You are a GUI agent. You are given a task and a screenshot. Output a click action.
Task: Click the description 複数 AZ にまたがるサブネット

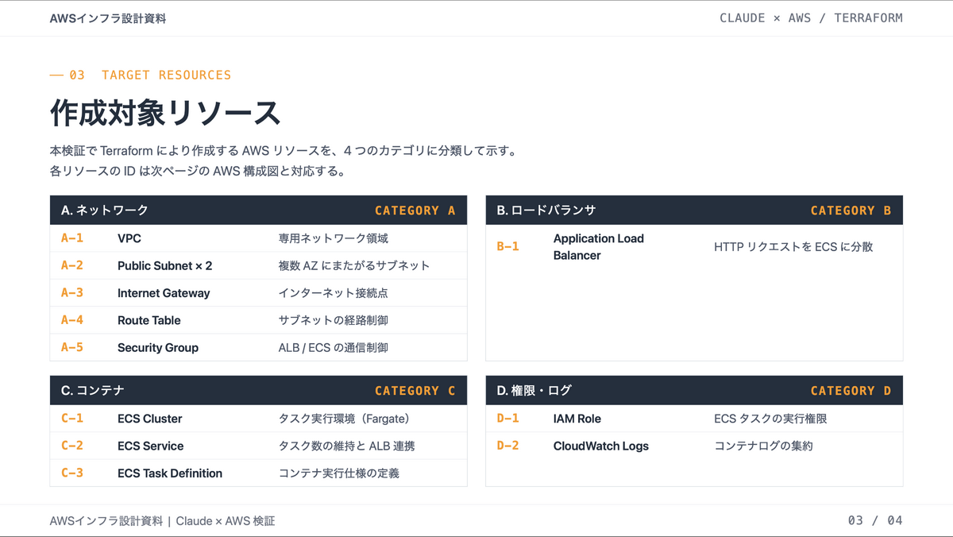pyautogui.click(x=354, y=265)
